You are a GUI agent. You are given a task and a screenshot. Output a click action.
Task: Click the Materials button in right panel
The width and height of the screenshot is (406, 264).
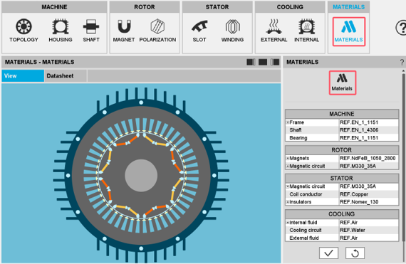pos(343,83)
